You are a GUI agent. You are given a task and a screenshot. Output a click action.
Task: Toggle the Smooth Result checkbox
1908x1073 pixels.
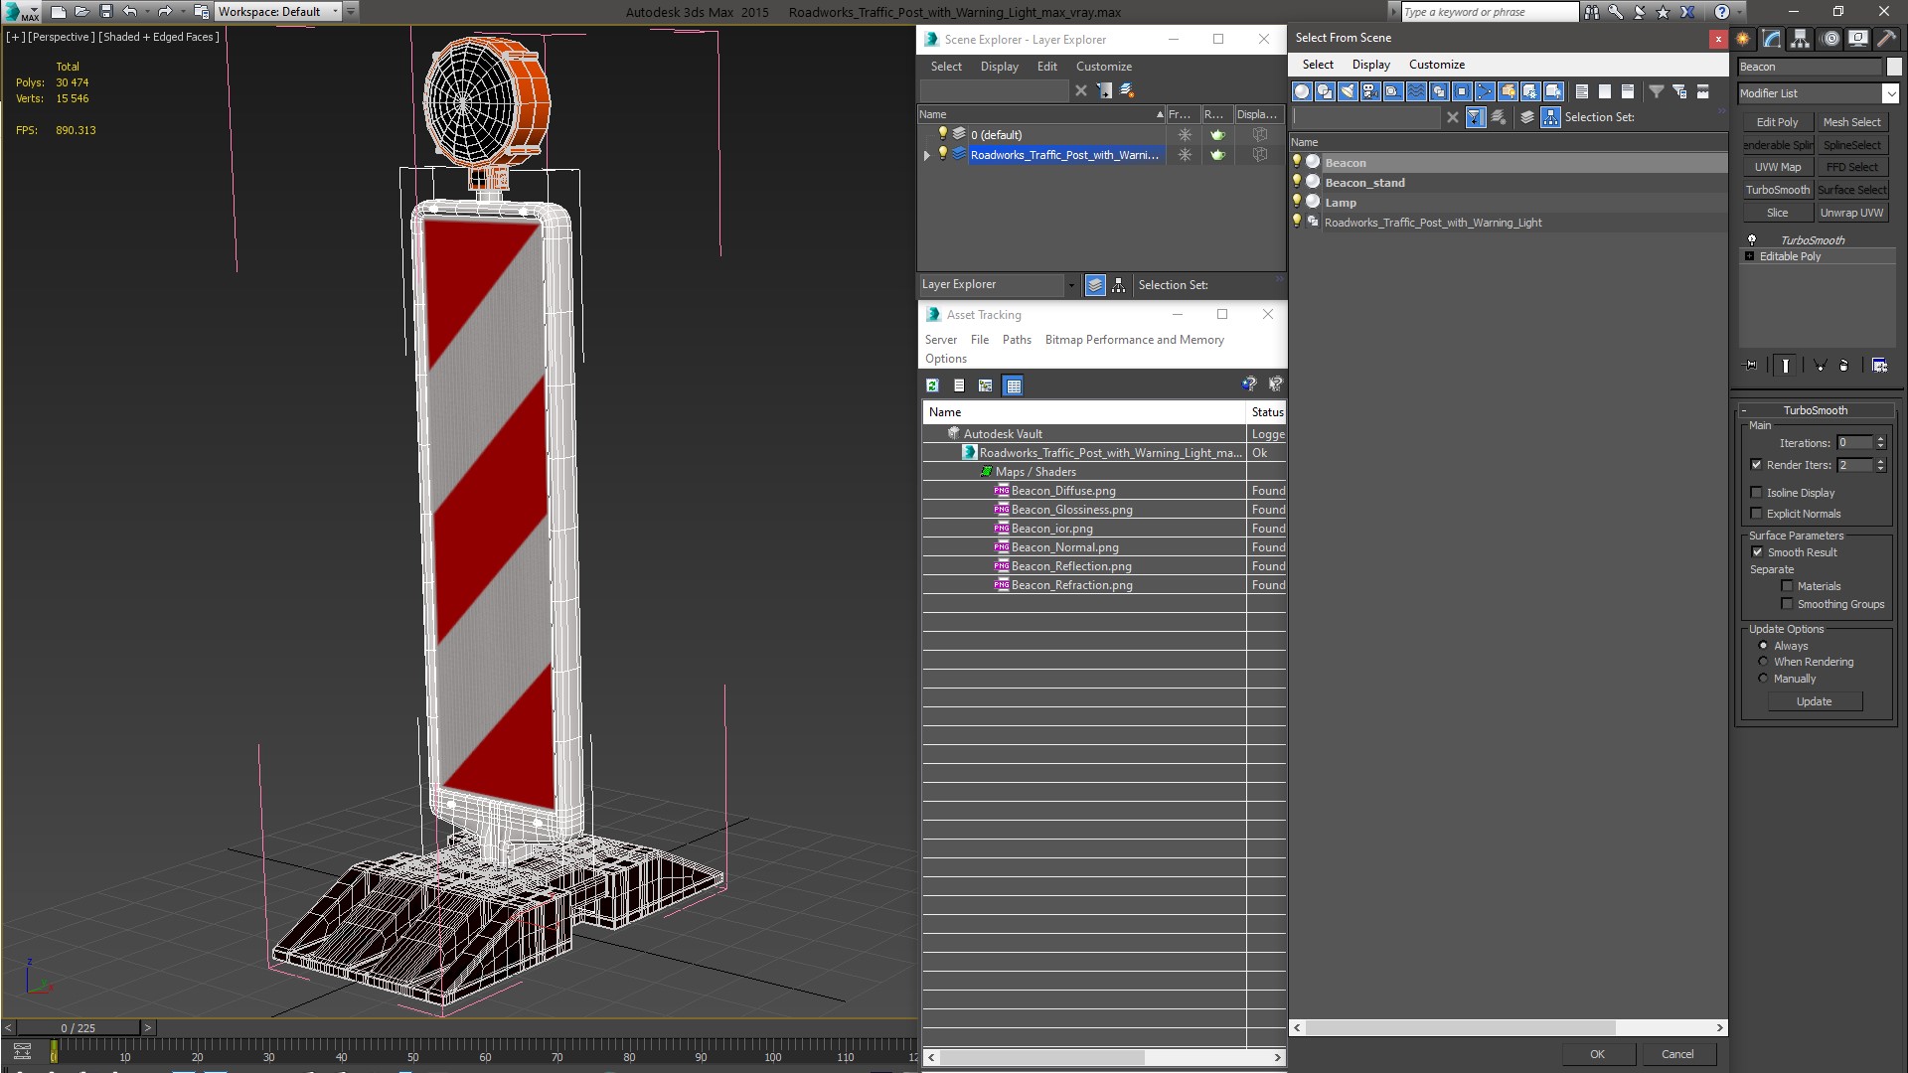pos(1757,552)
